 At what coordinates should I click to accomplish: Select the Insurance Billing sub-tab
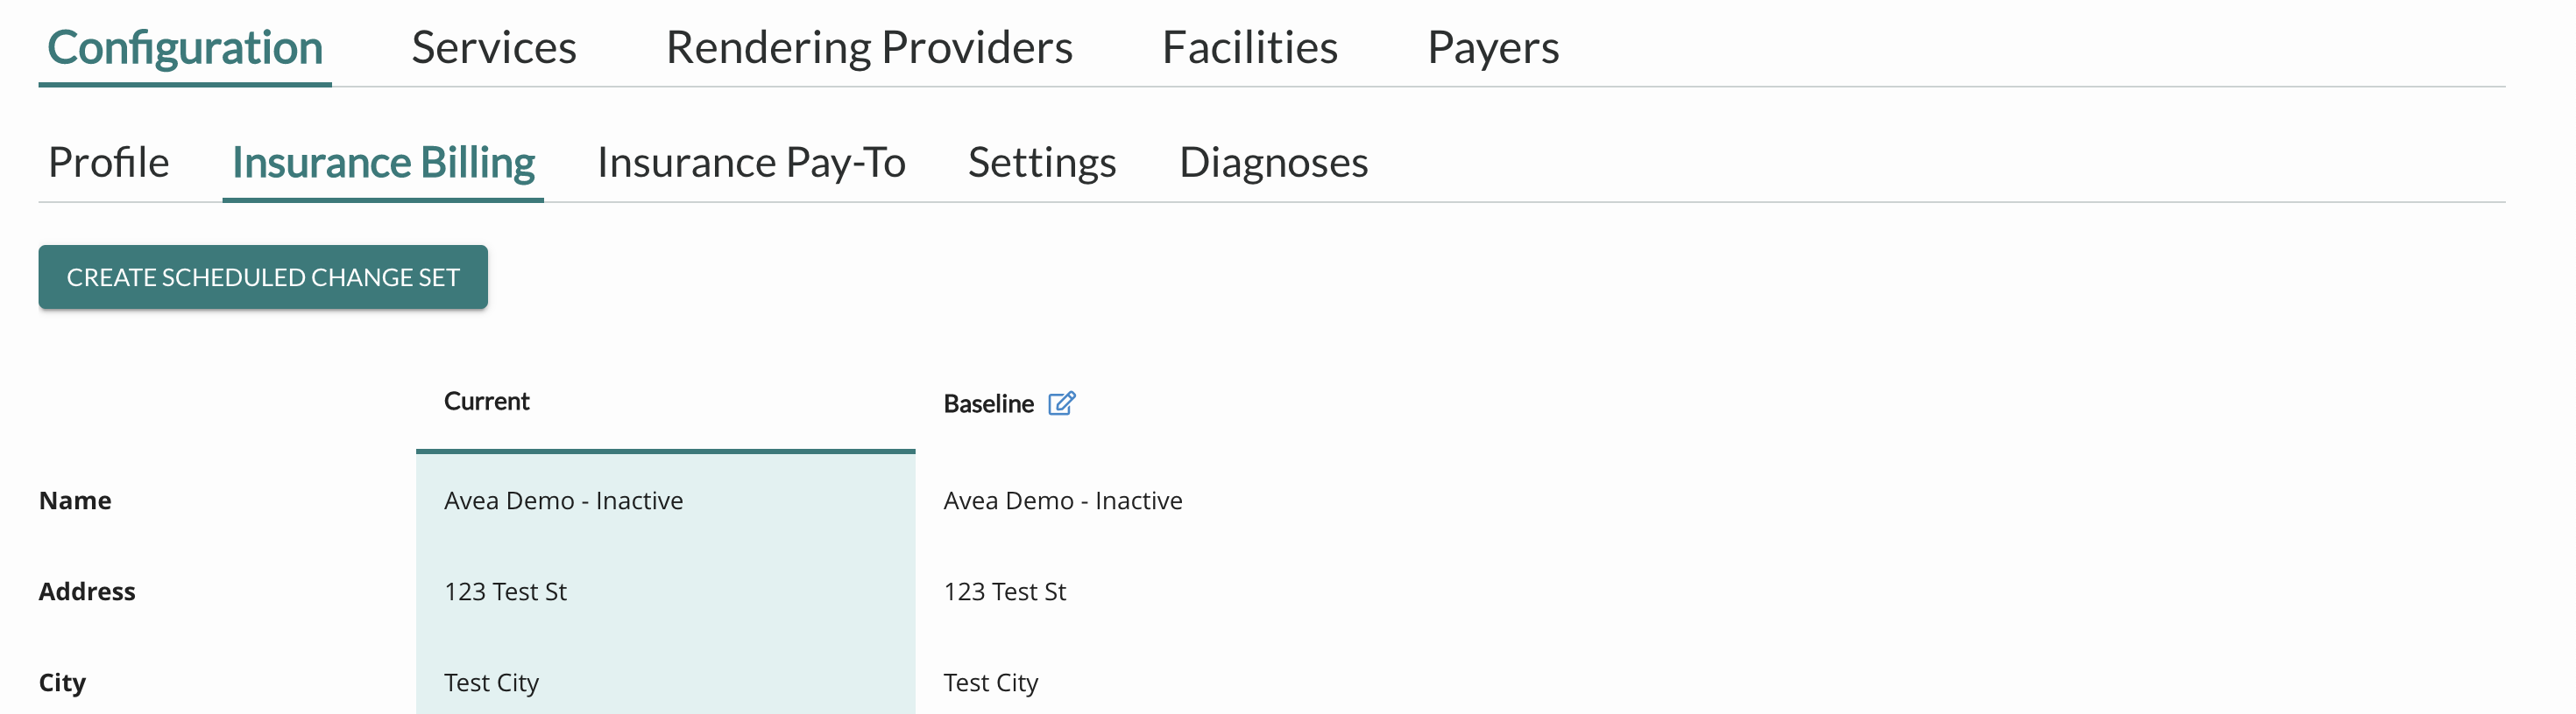(383, 162)
